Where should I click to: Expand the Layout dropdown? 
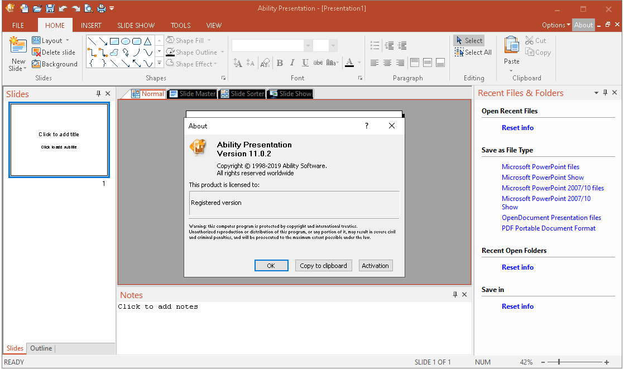pyautogui.click(x=67, y=40)
